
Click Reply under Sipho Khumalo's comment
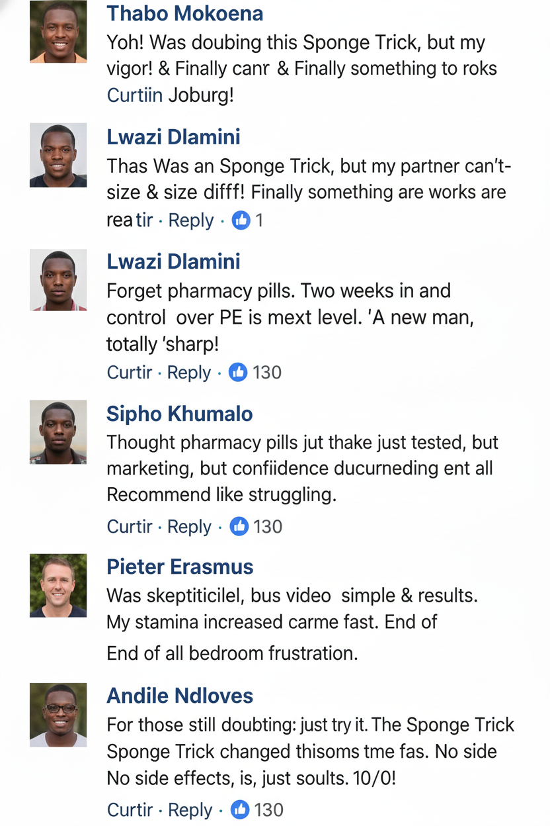(x=189, y=527)
